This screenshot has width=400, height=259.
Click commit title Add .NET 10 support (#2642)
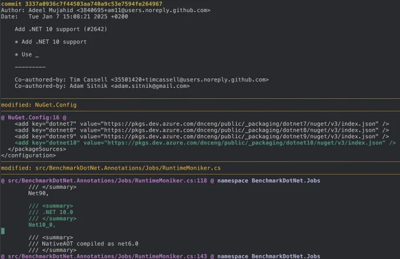coord(61,29)
